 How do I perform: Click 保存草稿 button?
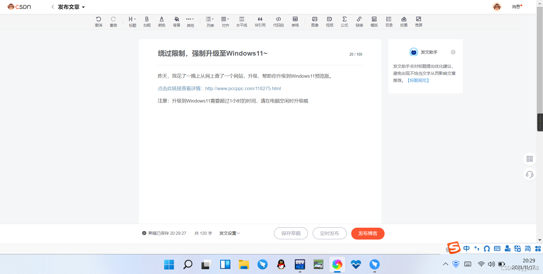[x=291, y=233]
